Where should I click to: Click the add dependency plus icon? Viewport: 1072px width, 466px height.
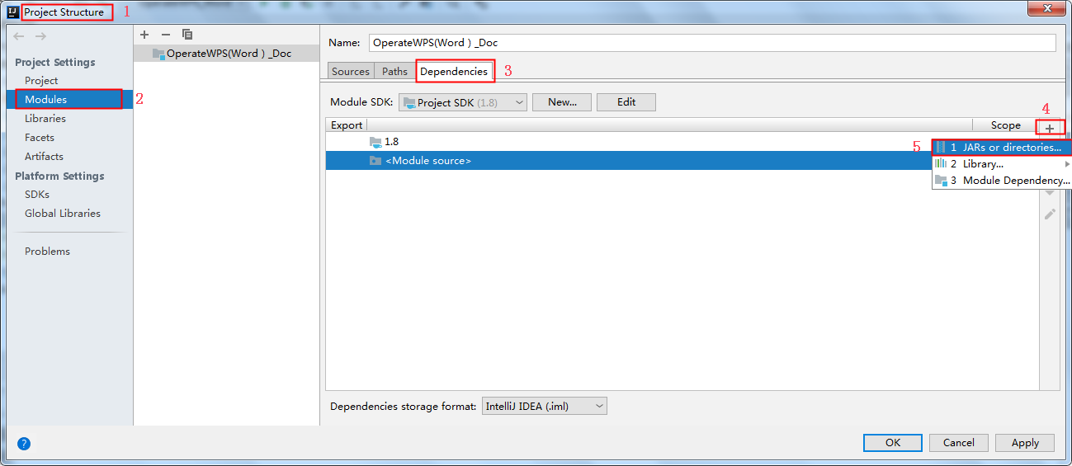pyautogui.click(x=1050, y=128)
